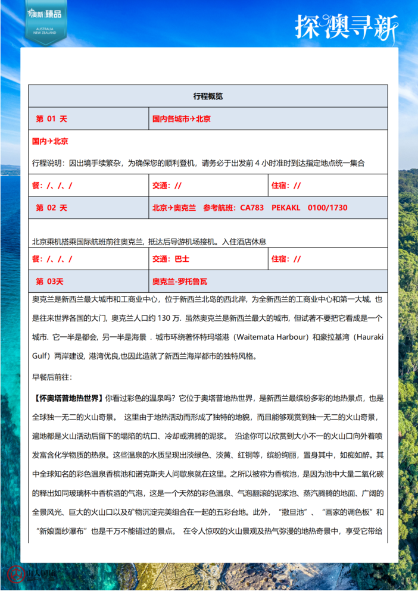418x591 pixels.
Task: Click the flight time 0100/1730
Action: pos(327,208)
